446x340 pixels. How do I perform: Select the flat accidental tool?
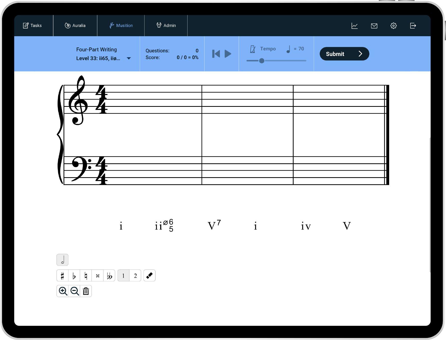[74, 276]
